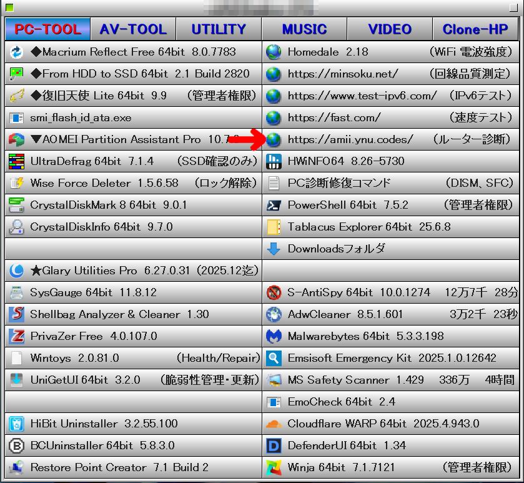Go to the MUSIC tab
The height and width of the screenshot is (483, 524).
click(x=304, y=29)
